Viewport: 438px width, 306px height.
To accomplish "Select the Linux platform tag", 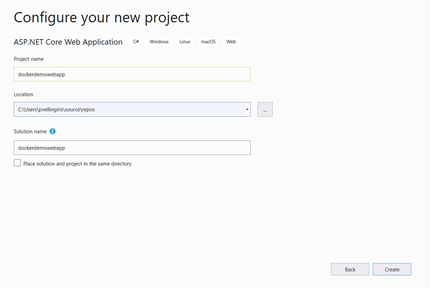I will 184,42.
